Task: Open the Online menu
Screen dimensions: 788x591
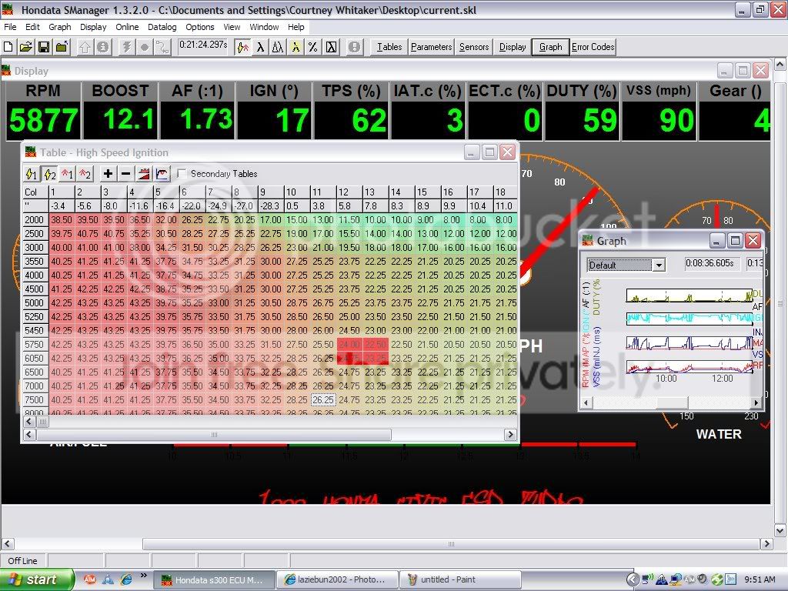Action: pyautogui.click(x=127, y=27)
